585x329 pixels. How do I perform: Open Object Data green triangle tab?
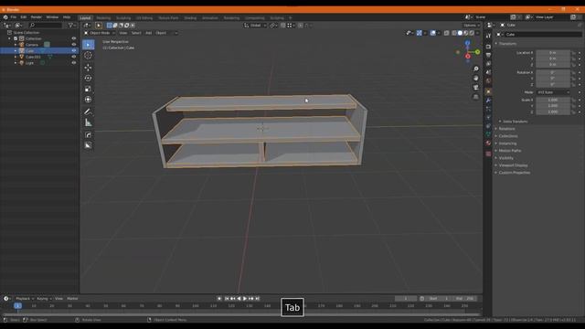pyautogui.click(x=488, y=134)
